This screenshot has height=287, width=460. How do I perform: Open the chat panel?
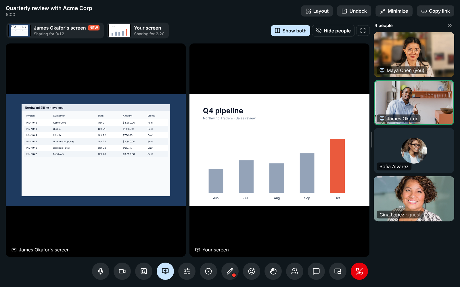point(316,271)
